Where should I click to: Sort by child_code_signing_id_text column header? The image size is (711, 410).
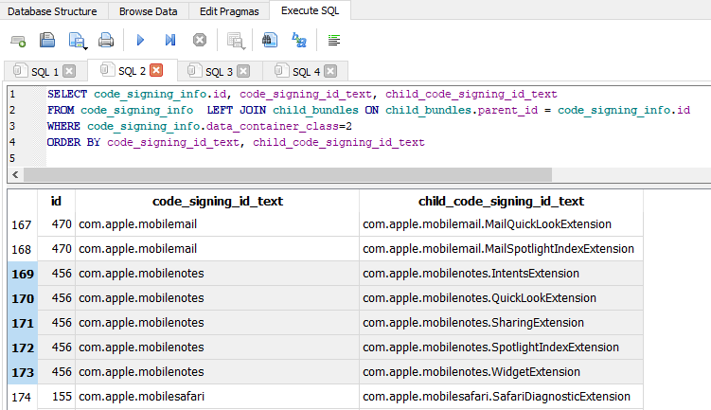pyautogui.click(x=501, y=202)
